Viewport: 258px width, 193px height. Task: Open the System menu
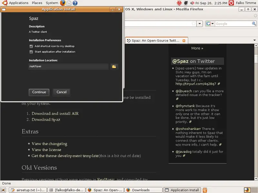pos(52,3)
